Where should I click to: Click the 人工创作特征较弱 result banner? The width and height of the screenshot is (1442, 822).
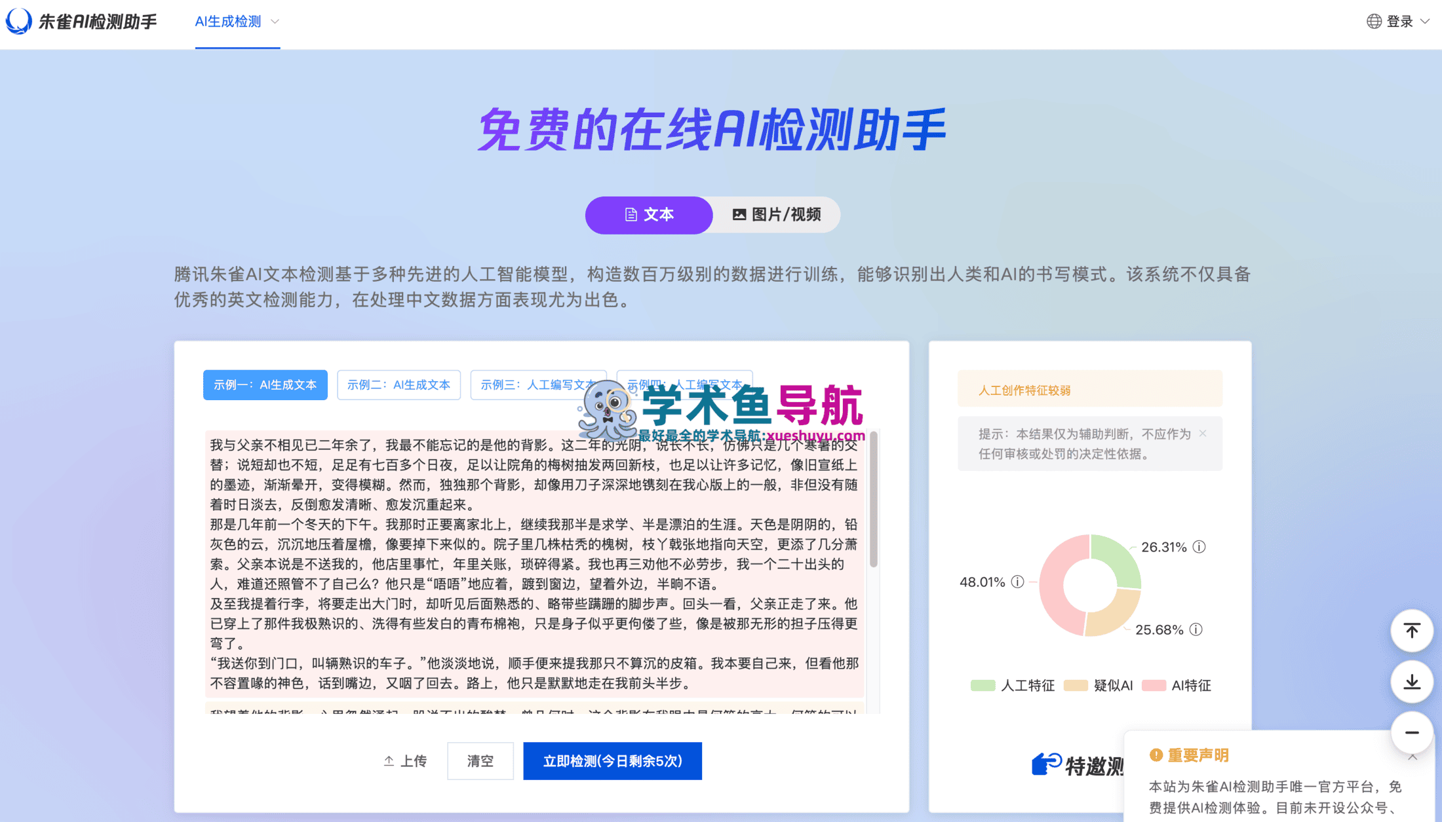(1090, 390)
